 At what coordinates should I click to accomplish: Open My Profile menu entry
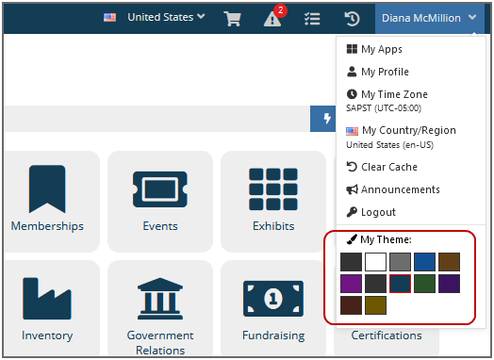tap(377, 72)
